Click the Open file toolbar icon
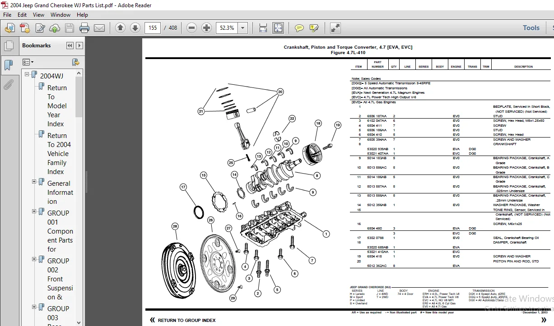 (x=9, y=28)
